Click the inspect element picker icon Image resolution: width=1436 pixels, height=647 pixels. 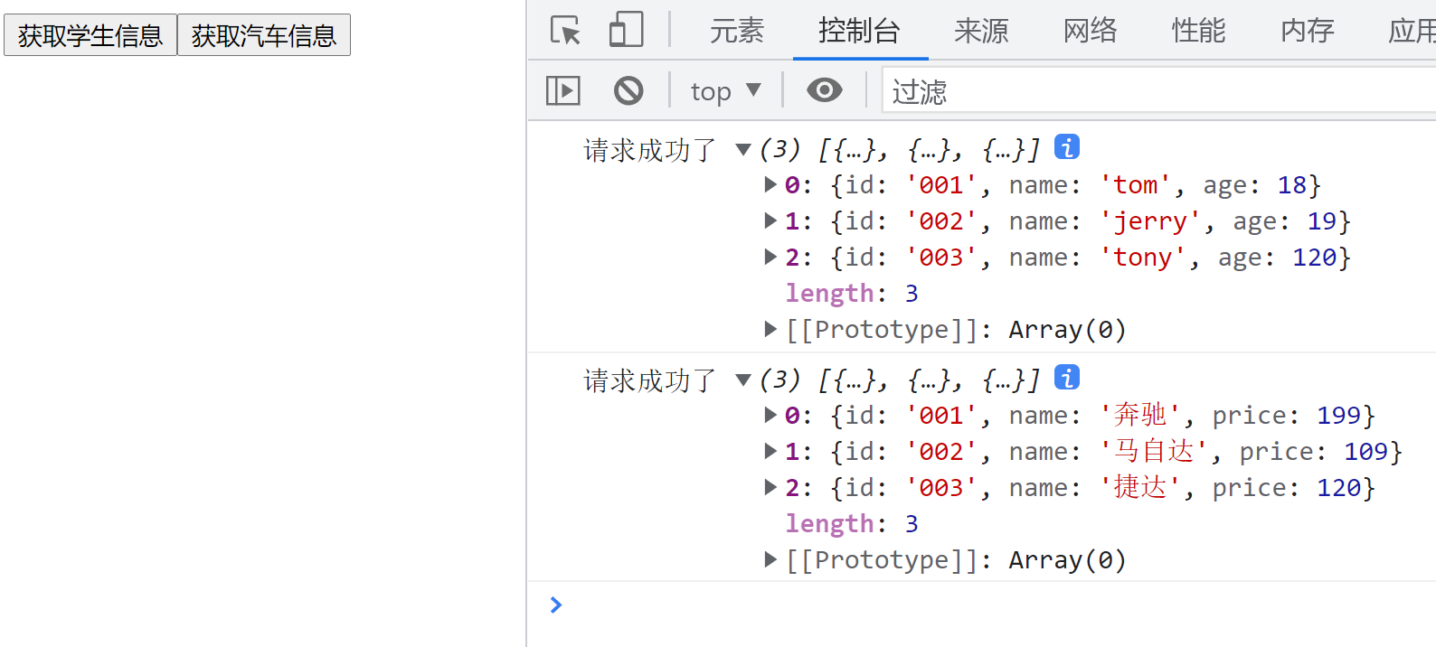[x=566, y=31]
